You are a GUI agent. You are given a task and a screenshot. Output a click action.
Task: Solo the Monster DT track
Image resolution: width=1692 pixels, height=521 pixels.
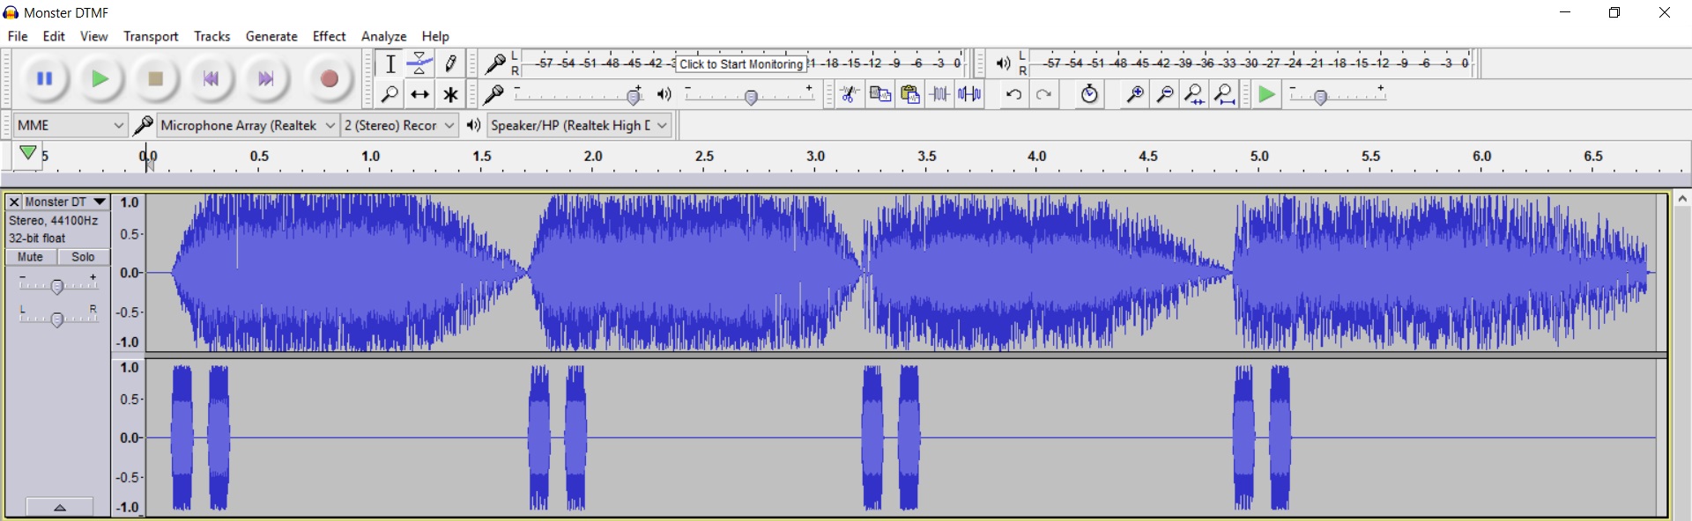(83, 257)
